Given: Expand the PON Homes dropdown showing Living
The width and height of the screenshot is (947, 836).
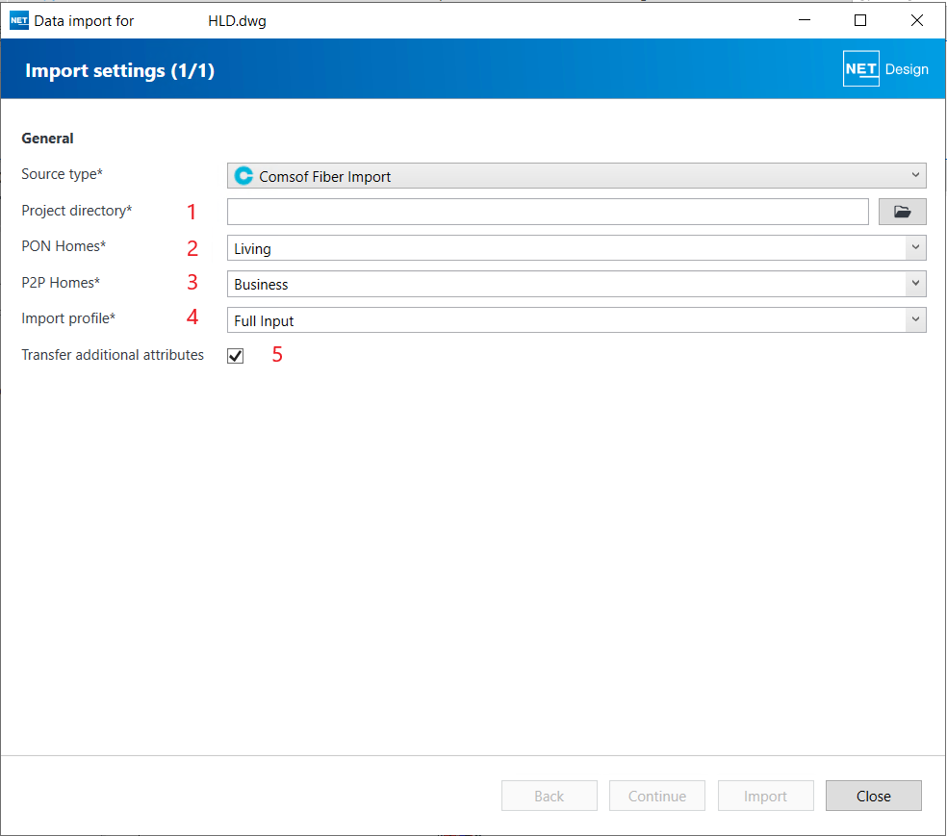Looking at the screenshot, I should pos(576,248).
